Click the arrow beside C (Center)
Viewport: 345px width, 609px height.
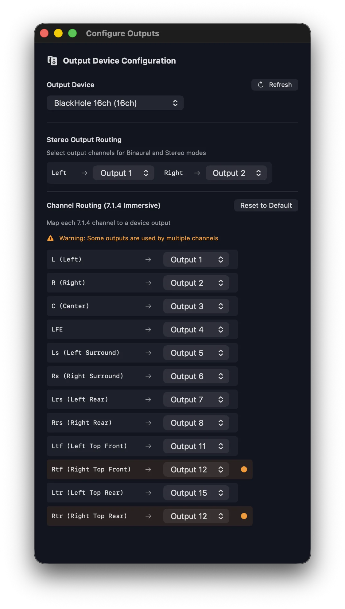(148, 306)
